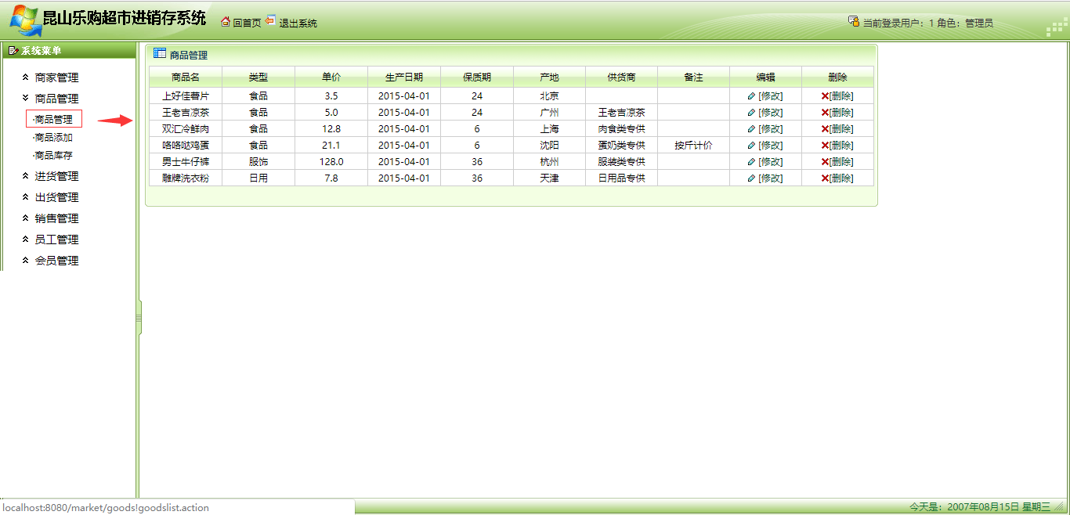This screenshot has width=1070, height=515.
Task: Click the 昆山乐购超市进销存系统 title
Action: [125, 18]
